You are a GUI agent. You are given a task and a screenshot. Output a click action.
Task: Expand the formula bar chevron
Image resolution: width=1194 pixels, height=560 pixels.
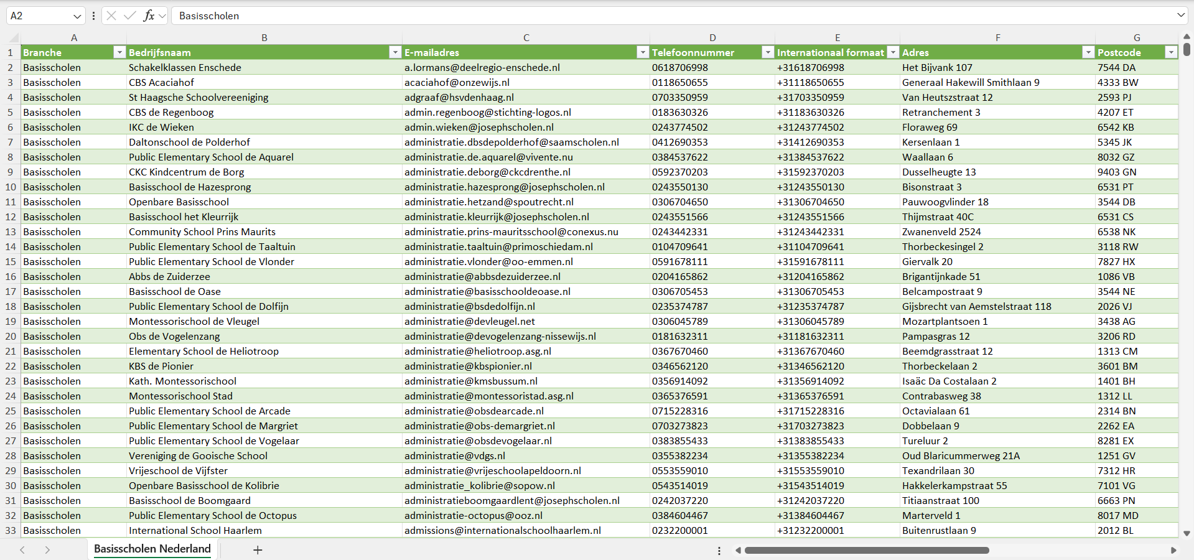1180,16
